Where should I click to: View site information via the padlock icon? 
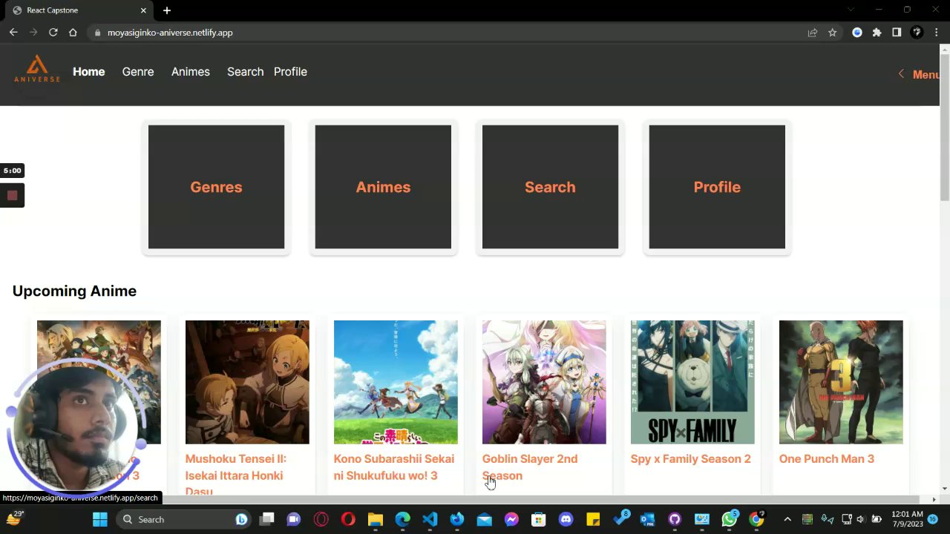(x=97, y=33)
